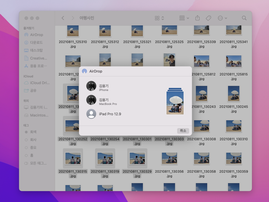Screen dimensions: 269x202
Task: Select photo 20210811_130308.jpg
Action: 201,126
